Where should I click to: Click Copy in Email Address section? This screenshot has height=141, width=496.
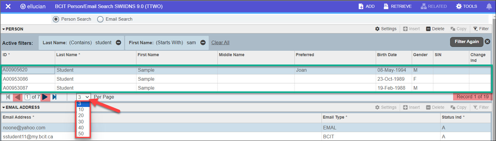459,107
